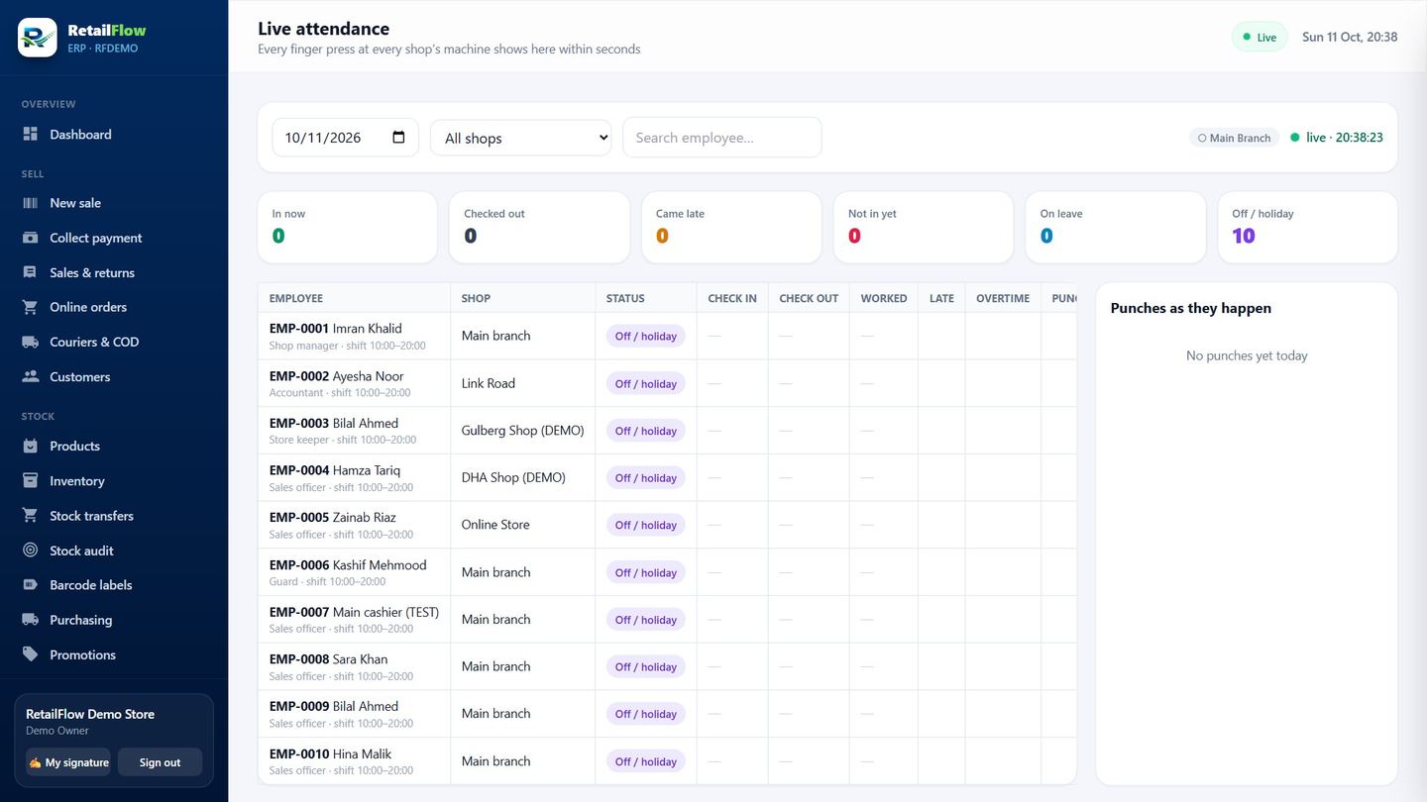Viewport: 1427px width, 802px height.
Task: Go to Inventory in the sidebar
Action: 114,481
